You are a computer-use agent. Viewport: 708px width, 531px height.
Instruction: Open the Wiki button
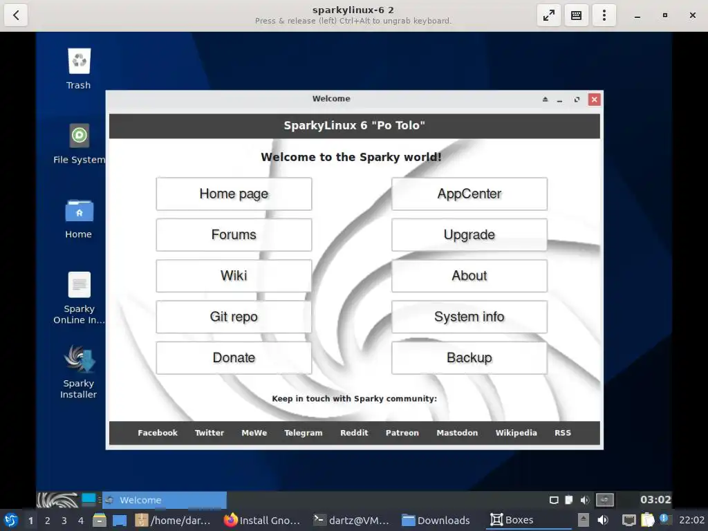point(234,276)
